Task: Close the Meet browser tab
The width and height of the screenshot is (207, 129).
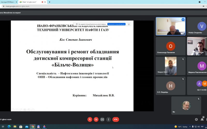Action: (45, 2)
